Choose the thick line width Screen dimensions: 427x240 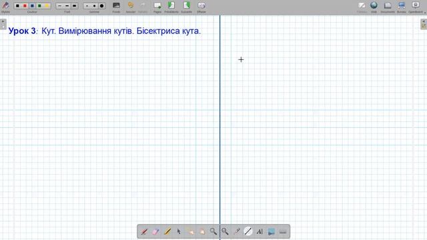click(x=74, y=6)
